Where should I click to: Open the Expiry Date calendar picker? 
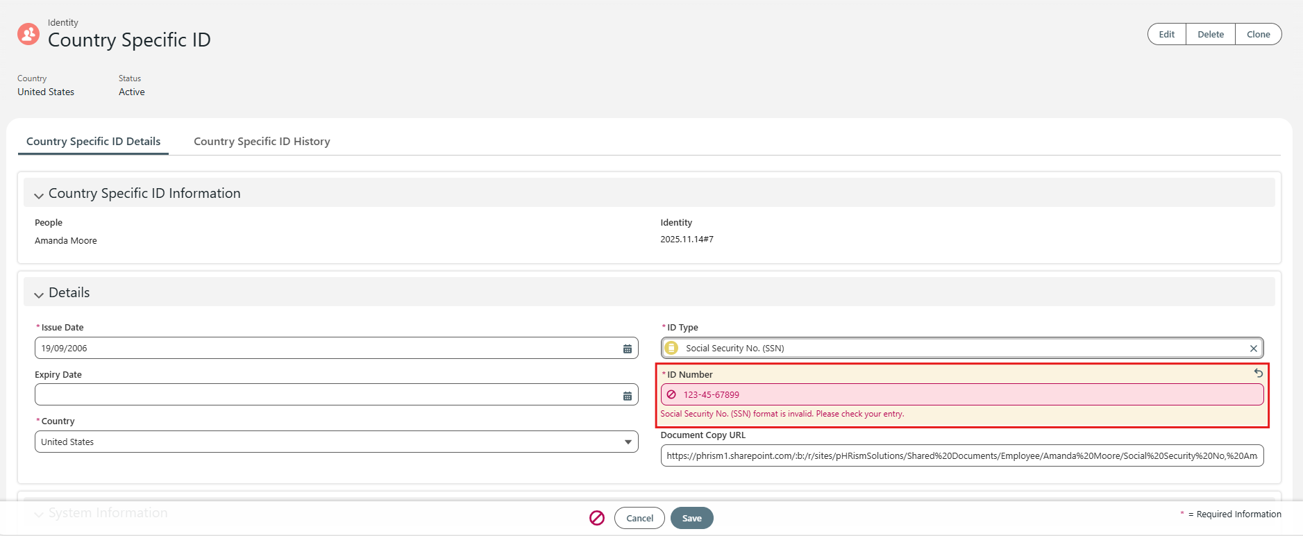[627, 396]
